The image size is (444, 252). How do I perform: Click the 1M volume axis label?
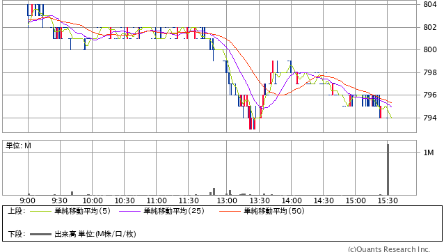click(x=429, y=153)
